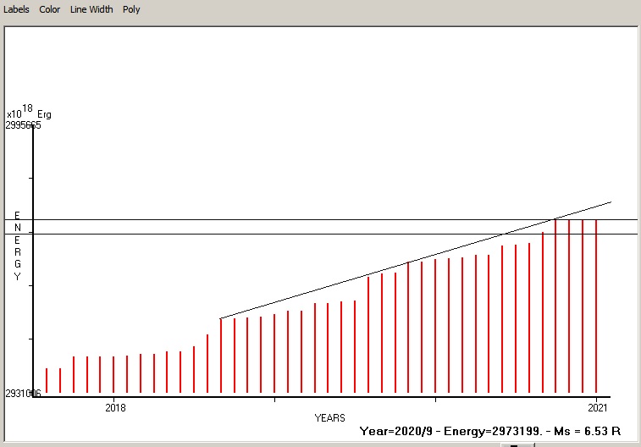Click the YEARS axis title
Image resolution: width=641 pixels, height=447 pixels.
point(329,418)
